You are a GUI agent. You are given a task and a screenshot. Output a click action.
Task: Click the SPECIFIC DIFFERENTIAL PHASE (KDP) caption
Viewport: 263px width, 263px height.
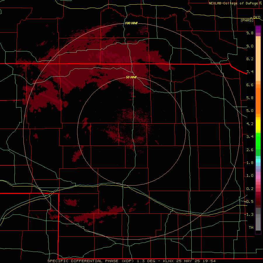click(91, 261)
